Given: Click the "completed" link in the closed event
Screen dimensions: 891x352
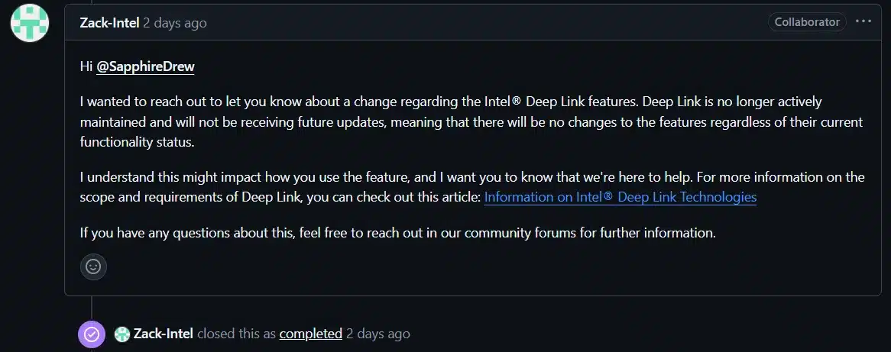Looking at the screenshot, I should [x=310, y=334].
